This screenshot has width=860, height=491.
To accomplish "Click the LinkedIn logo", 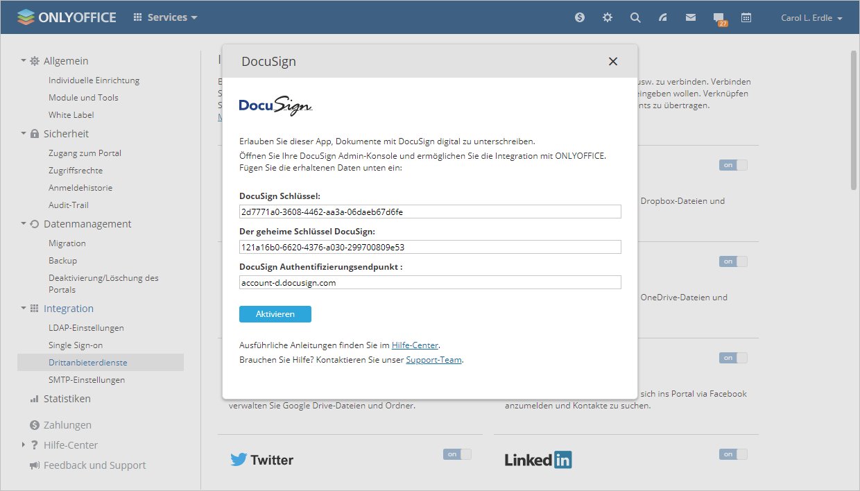I will [538, 459].
